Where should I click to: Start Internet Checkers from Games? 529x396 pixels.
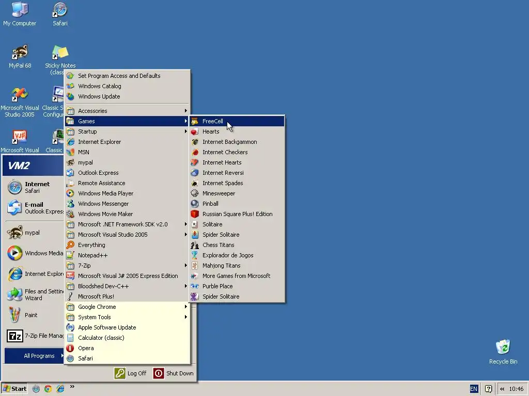[237, 152]
